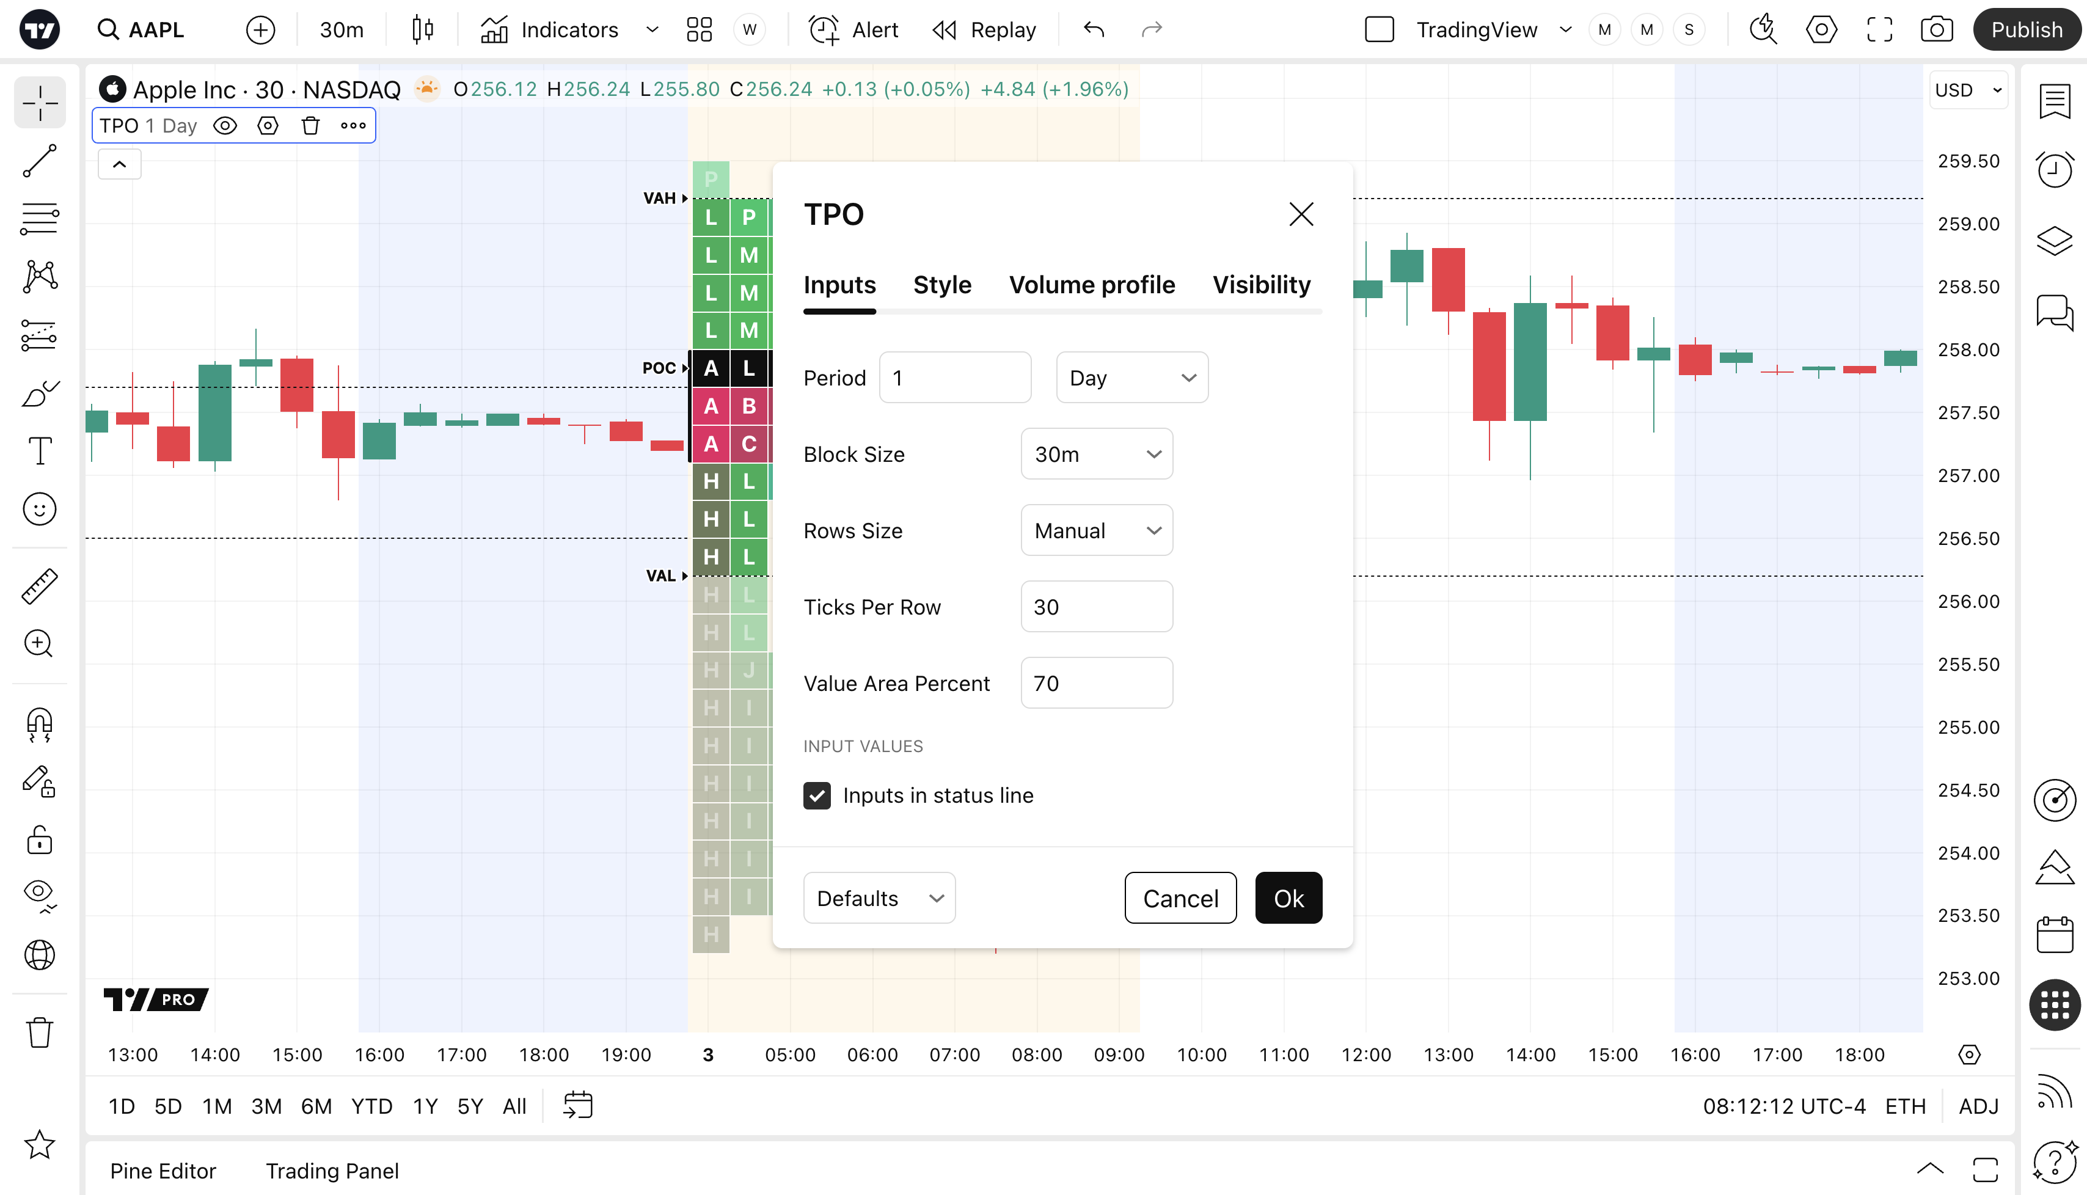2087x1195 pixels.
Task: Click the text annotation tool
Action: [x=39, y=451]
